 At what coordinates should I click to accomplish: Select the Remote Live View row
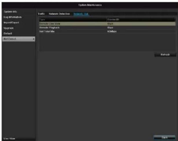point(107,24)
